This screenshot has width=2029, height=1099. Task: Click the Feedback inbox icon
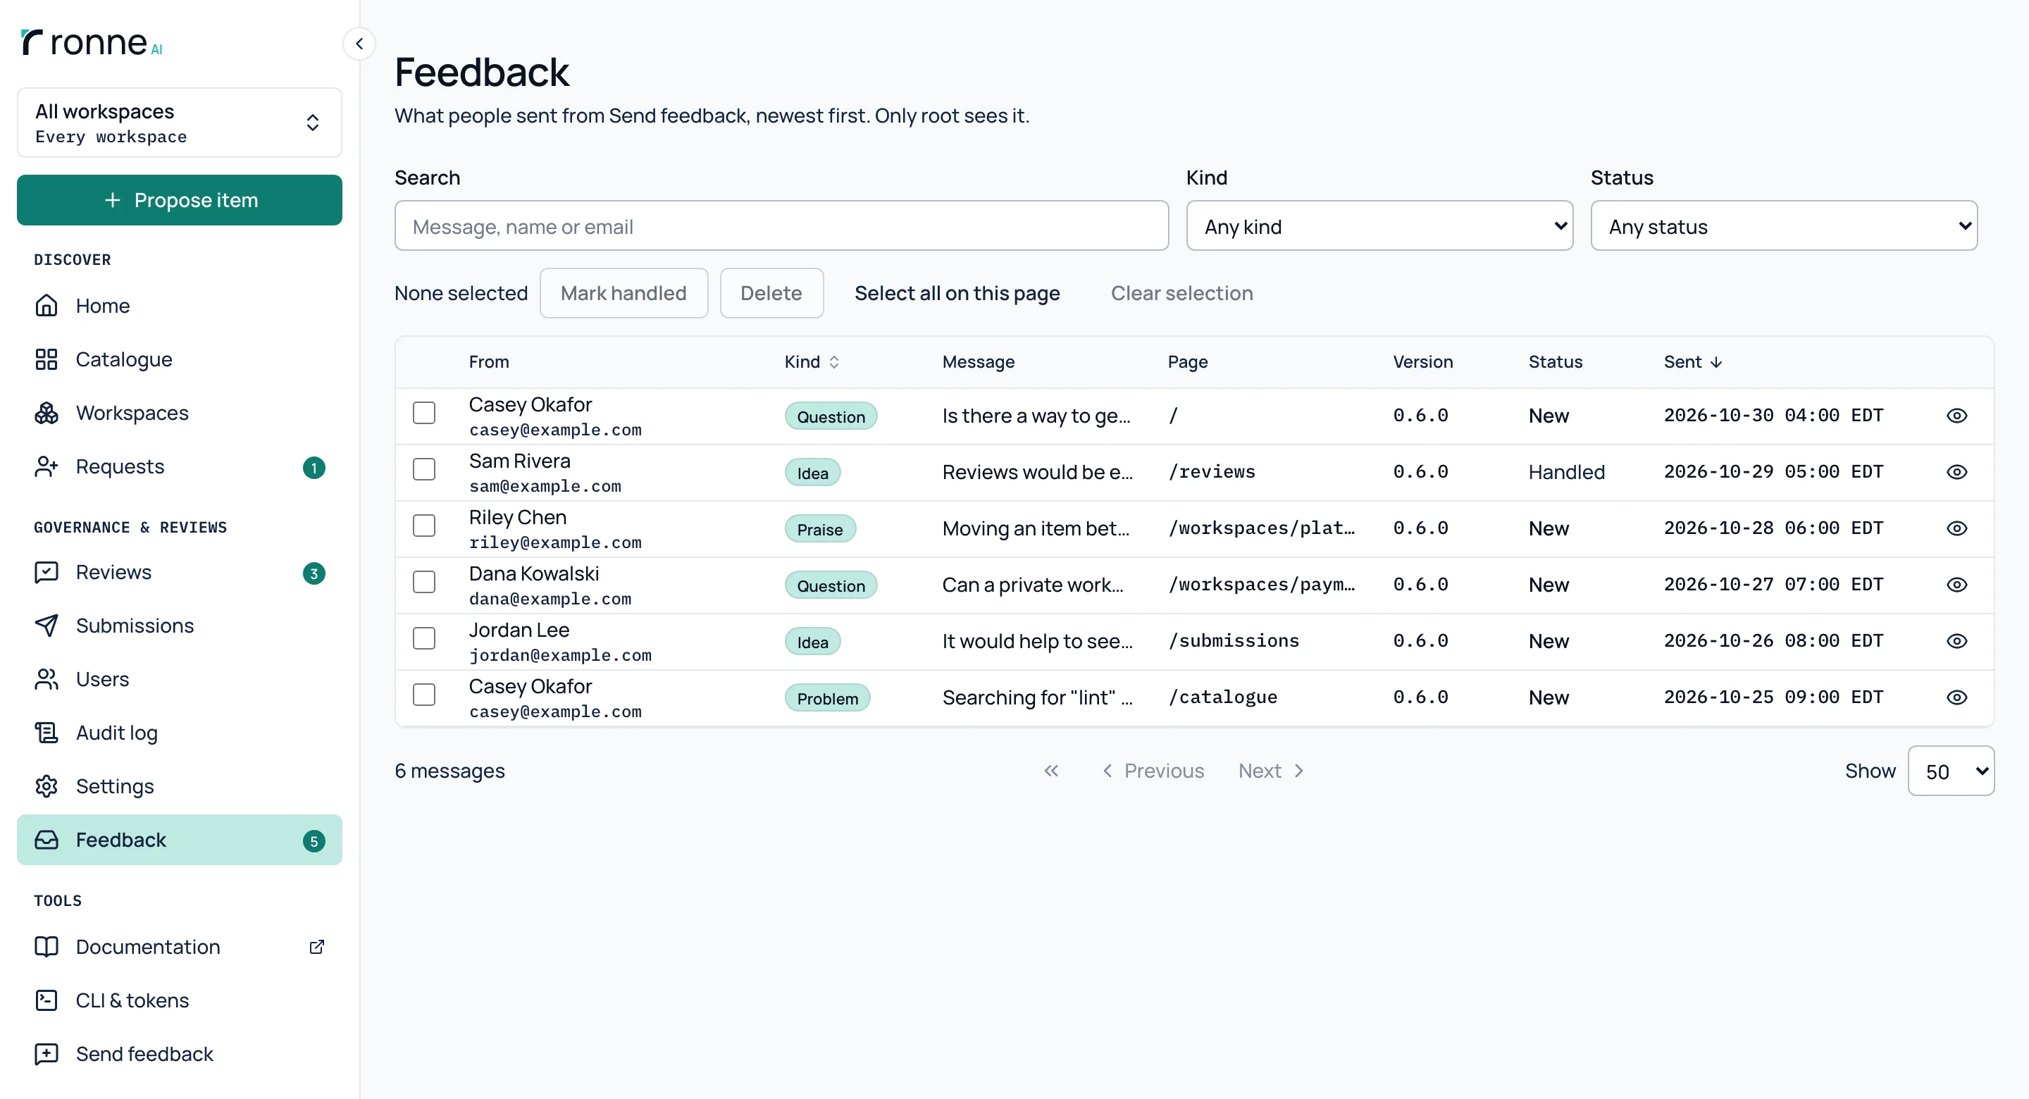click(46, 840)
